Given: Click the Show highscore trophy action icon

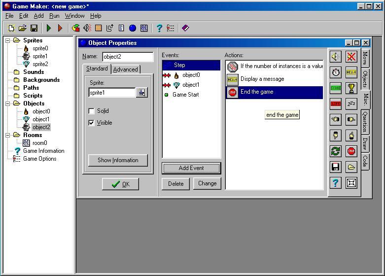Looking at the screenshot, I should click(x=351, y=88).
